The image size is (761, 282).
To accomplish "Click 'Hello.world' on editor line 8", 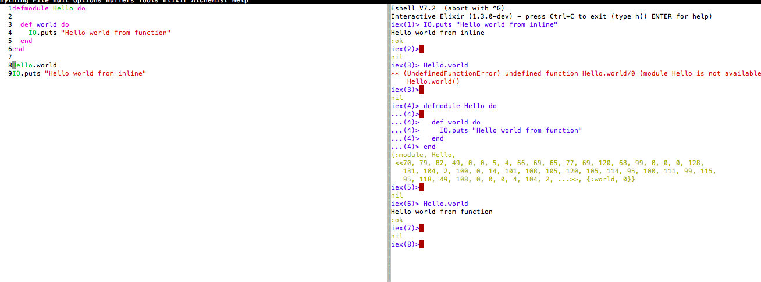I will (34, 66).
